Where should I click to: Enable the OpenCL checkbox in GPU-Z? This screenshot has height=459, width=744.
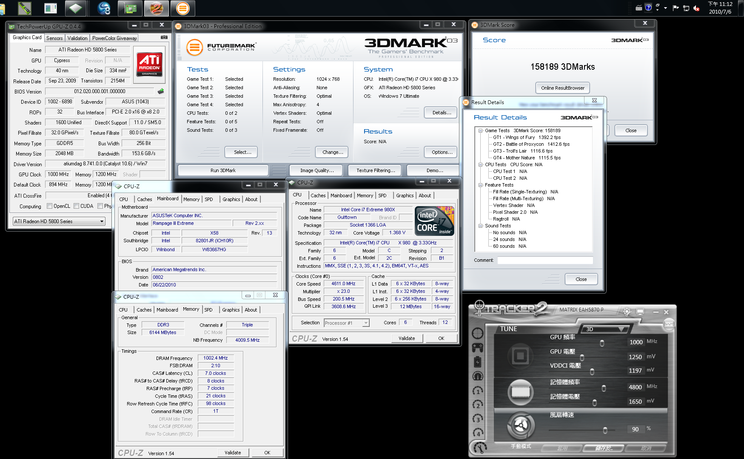[x=50, y=206]
